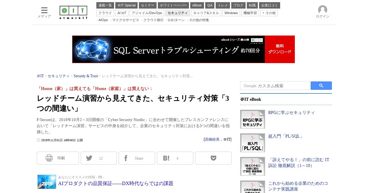Print the article with 印刷 button

click(58, 158)
